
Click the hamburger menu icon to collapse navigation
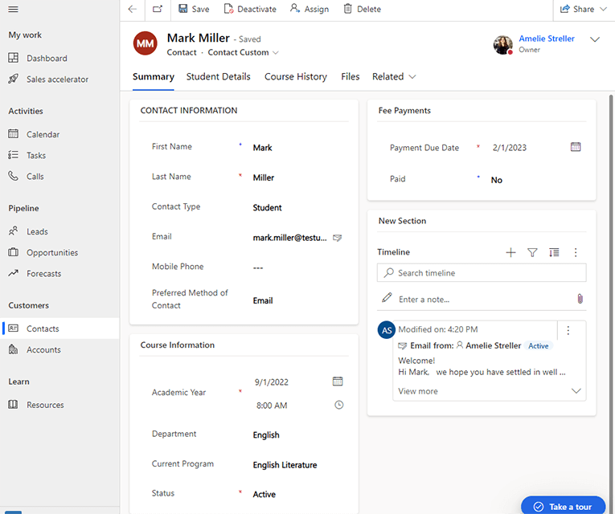point(14,9)
